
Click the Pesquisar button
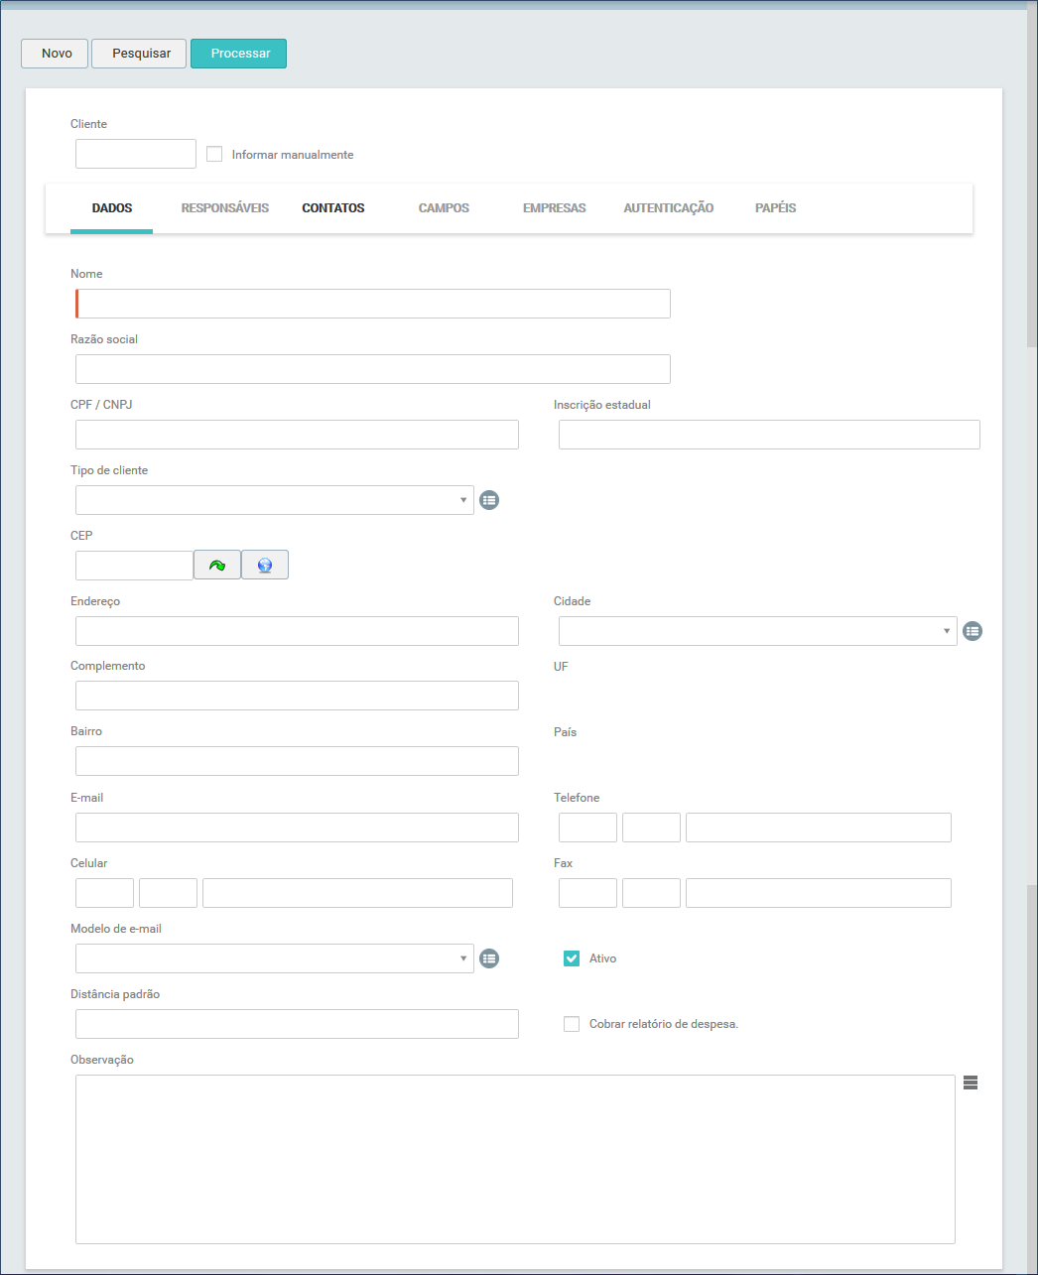click(139, 54)
